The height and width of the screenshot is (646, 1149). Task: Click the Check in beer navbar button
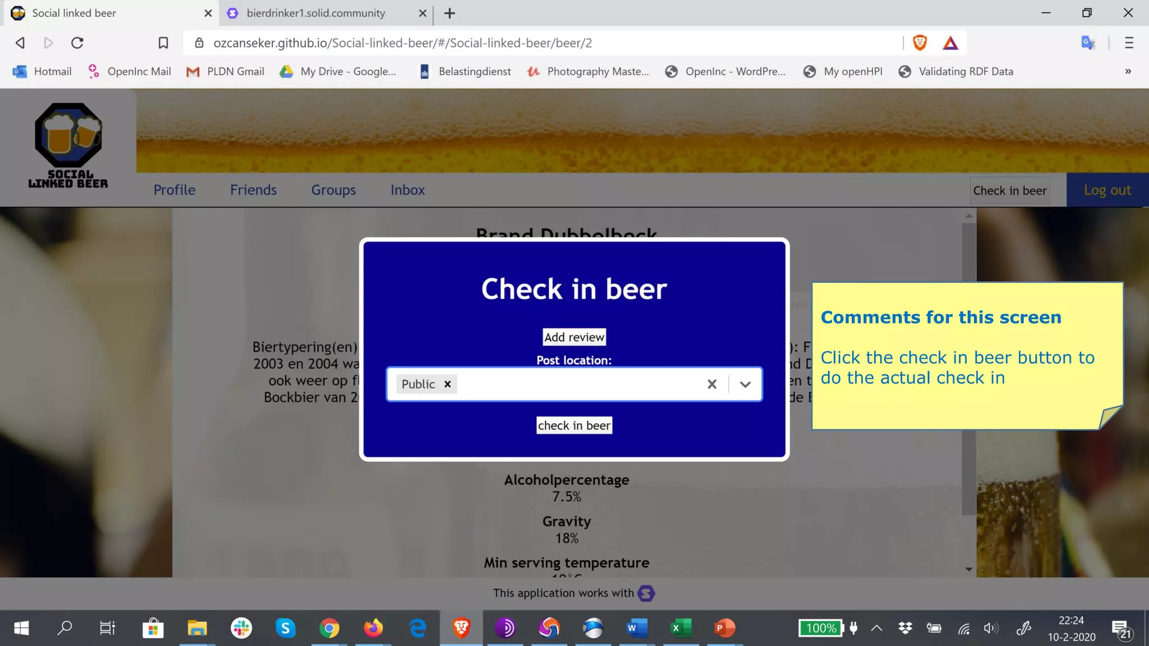click(1010, 191)
